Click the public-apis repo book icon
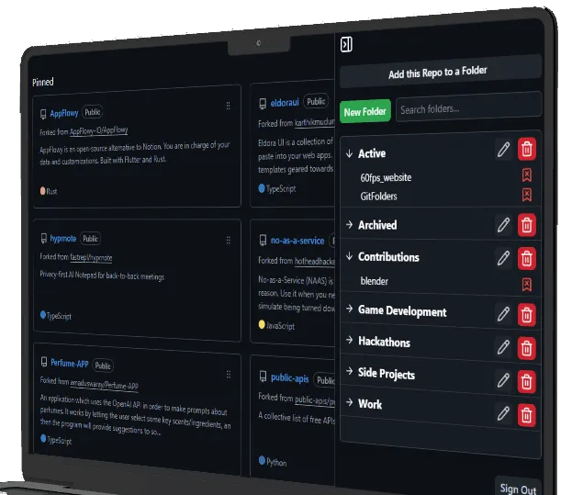The height and width of the screenshot is (495, 572). tap(263, 377)
